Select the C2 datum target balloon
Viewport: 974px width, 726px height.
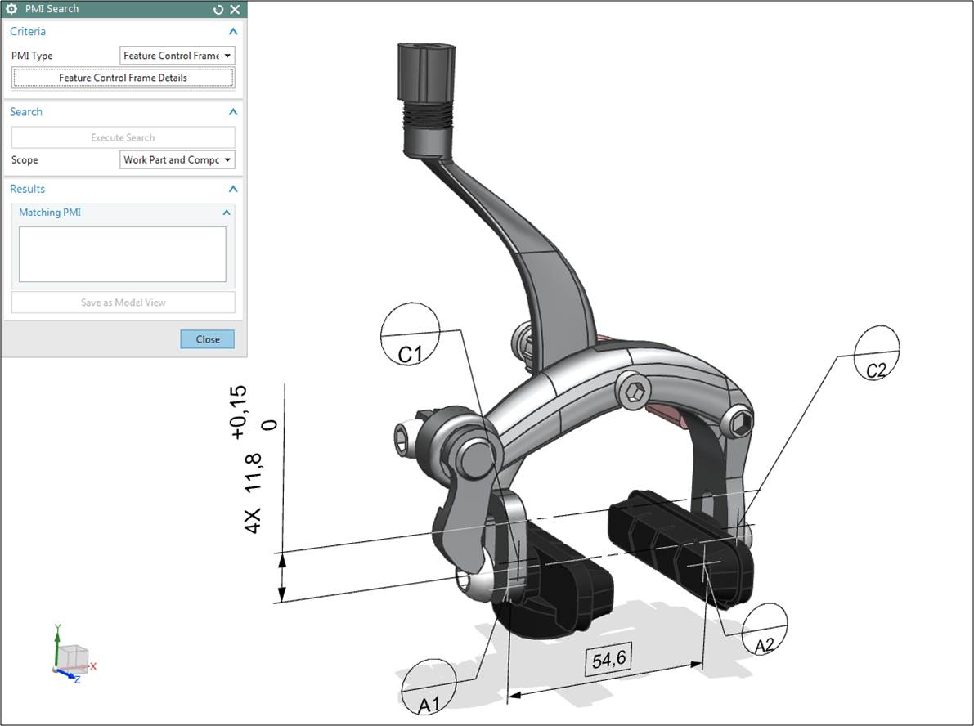[877, 352]
